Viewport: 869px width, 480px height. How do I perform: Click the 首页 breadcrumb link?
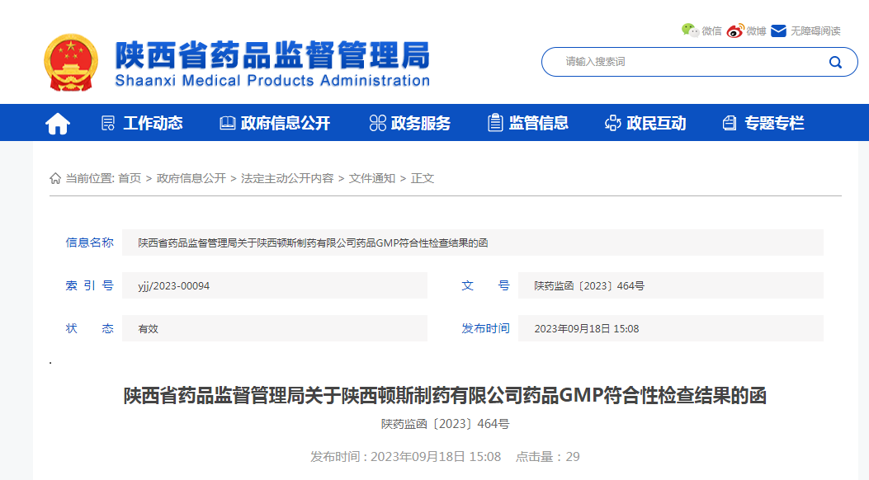(130, 178)
